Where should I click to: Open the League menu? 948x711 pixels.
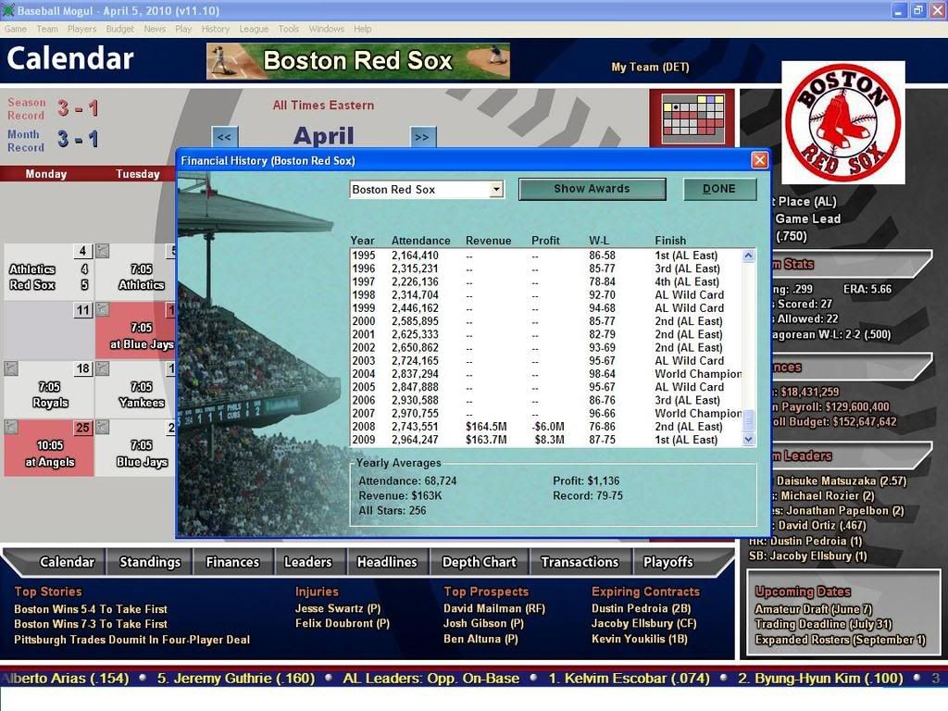click(x=254, y=29)
